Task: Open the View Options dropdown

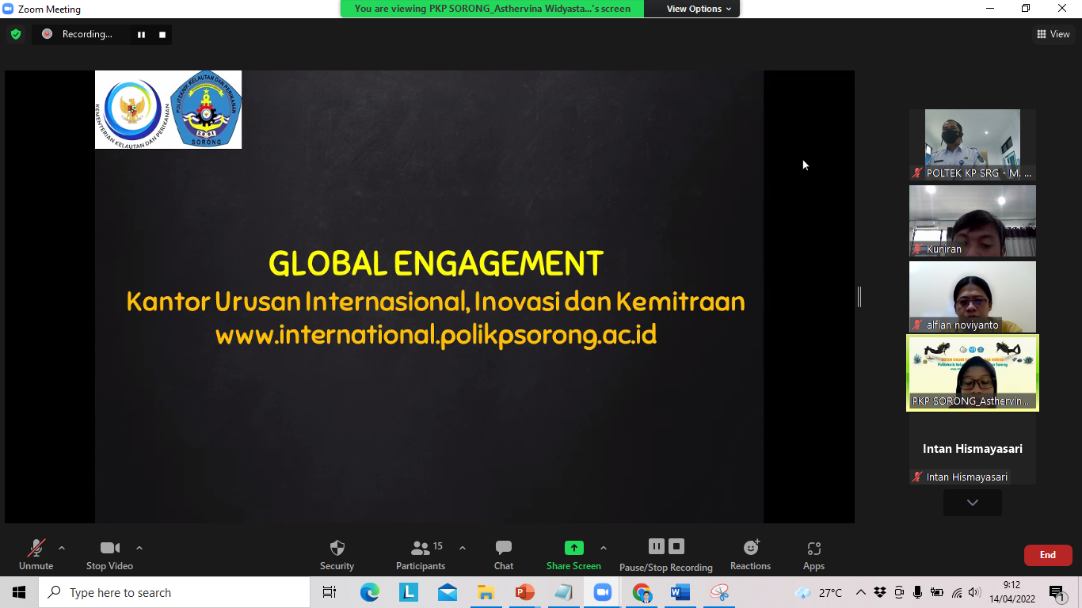Action: [693, 9]
